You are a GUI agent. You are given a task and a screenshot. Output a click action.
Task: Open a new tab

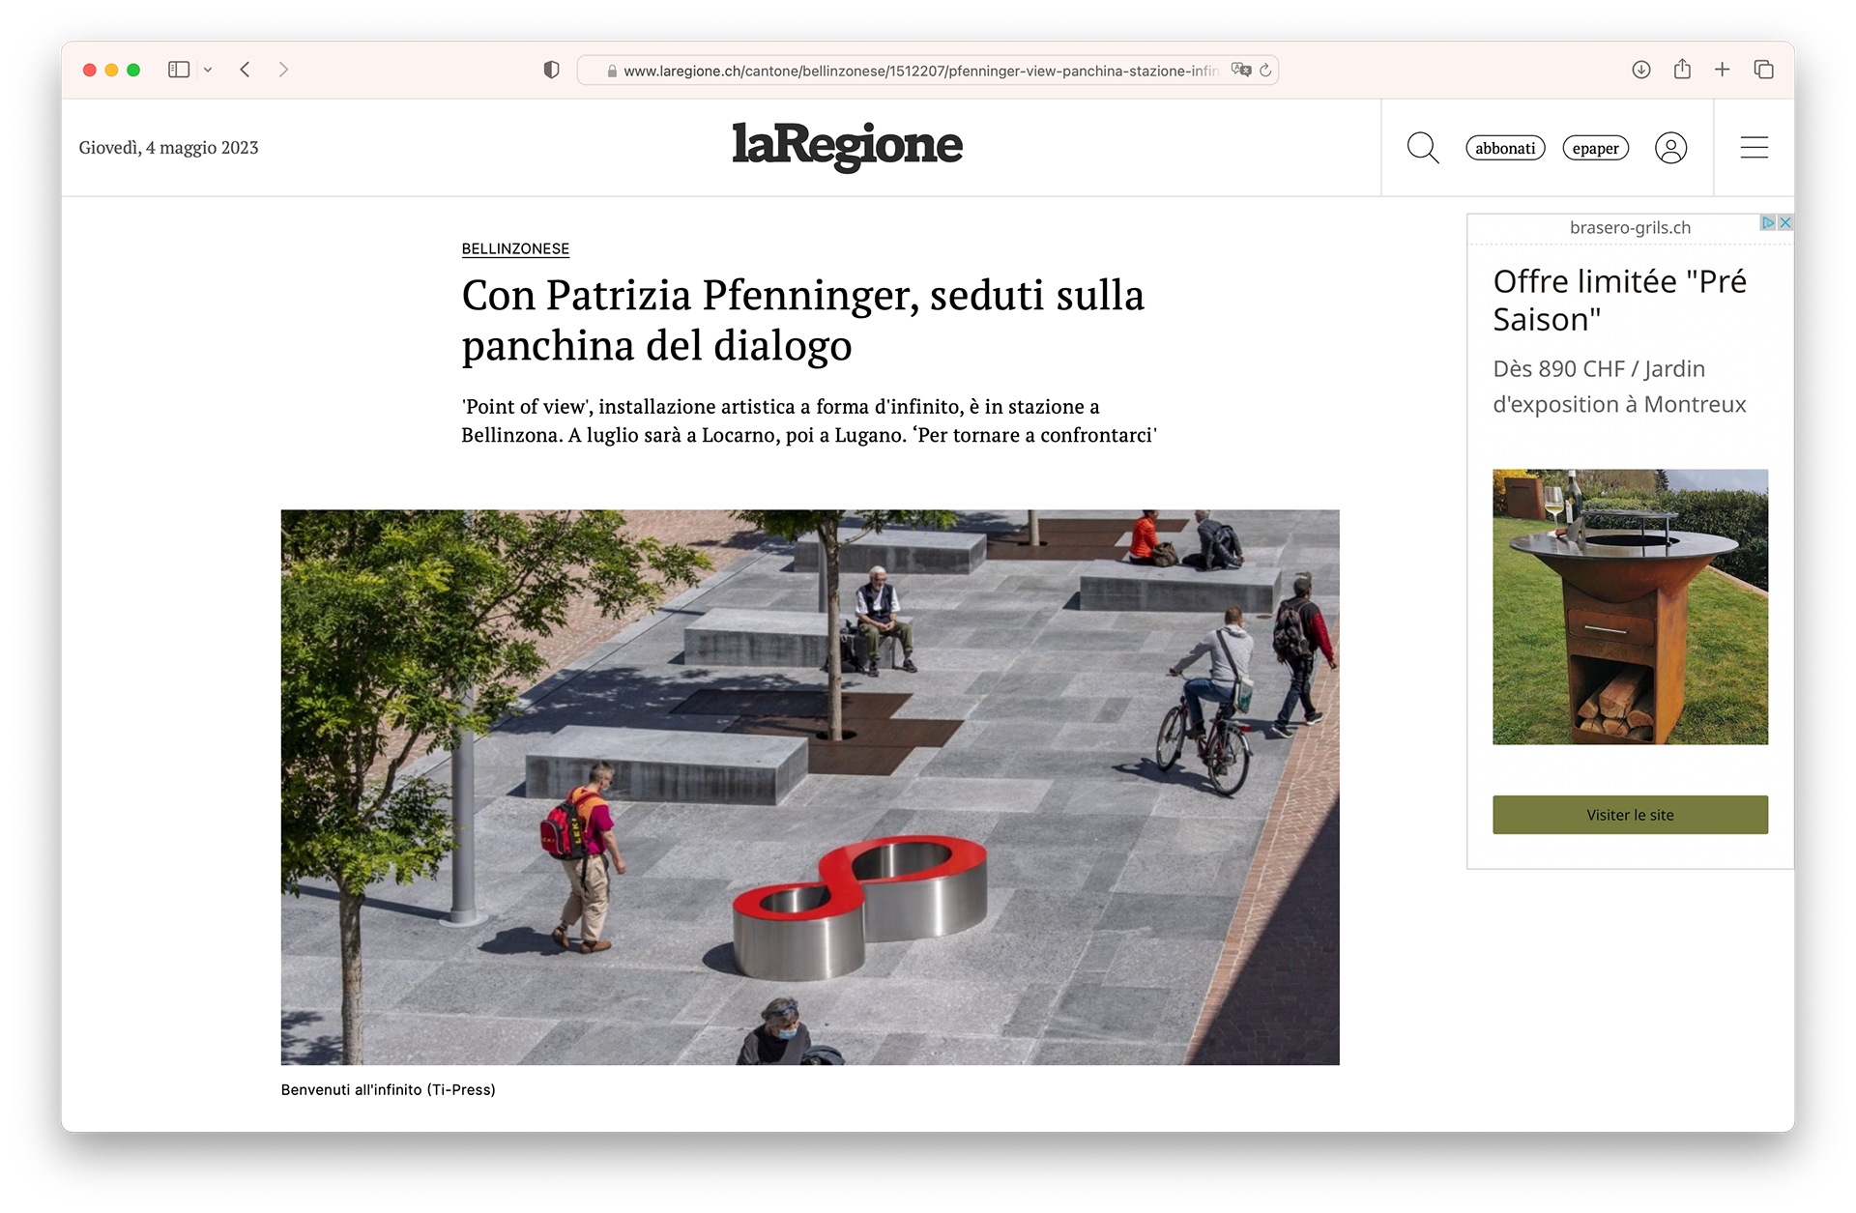[x=1723, y=70]
